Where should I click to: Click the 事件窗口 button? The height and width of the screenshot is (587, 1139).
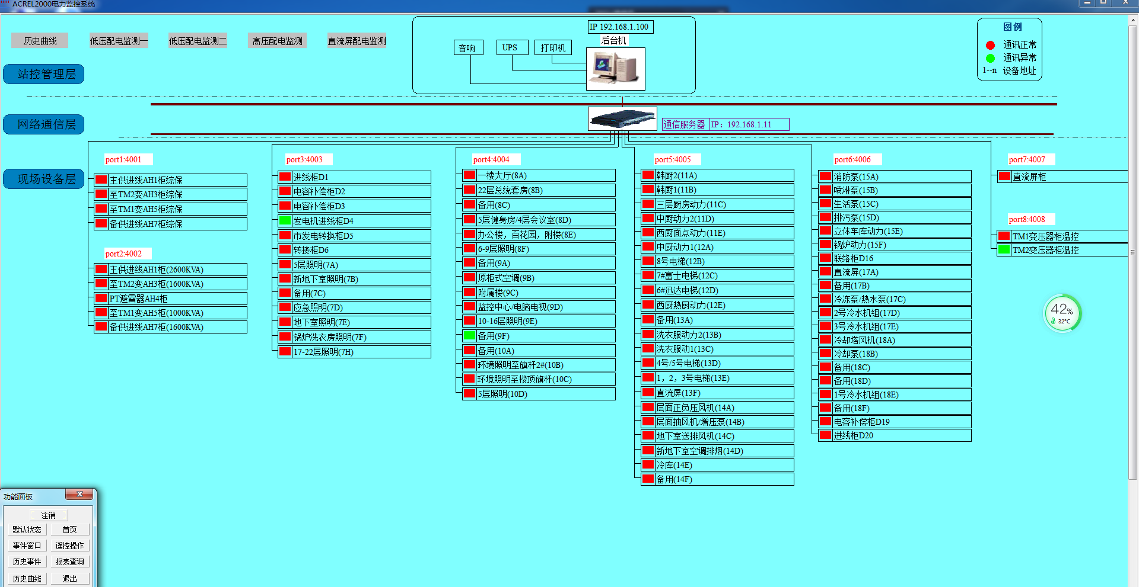[x=27, y=546]
